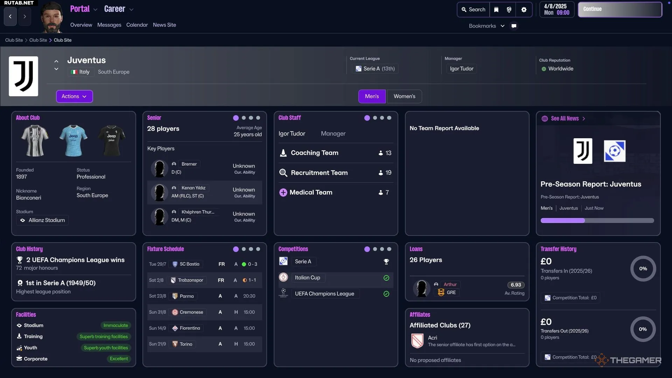Open the Calendar tab
This screenshot has height=378, width=672.
click(x=137, y=25)
